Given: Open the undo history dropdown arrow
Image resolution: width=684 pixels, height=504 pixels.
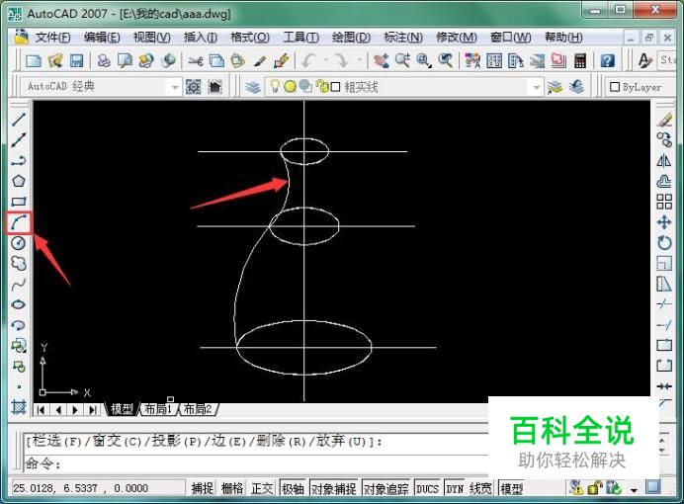Looking at the screenshot, I should tap(326, 60).
